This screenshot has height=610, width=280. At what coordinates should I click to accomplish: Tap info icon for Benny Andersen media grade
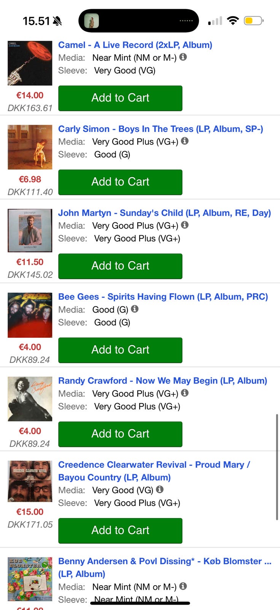(x=183, y=586)
